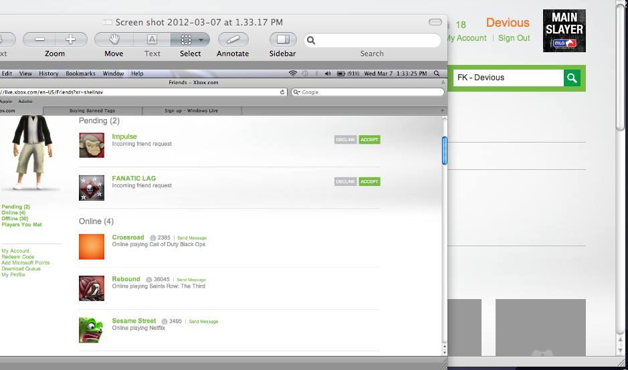Click Rebound hooded avatar

click(92, 288)
